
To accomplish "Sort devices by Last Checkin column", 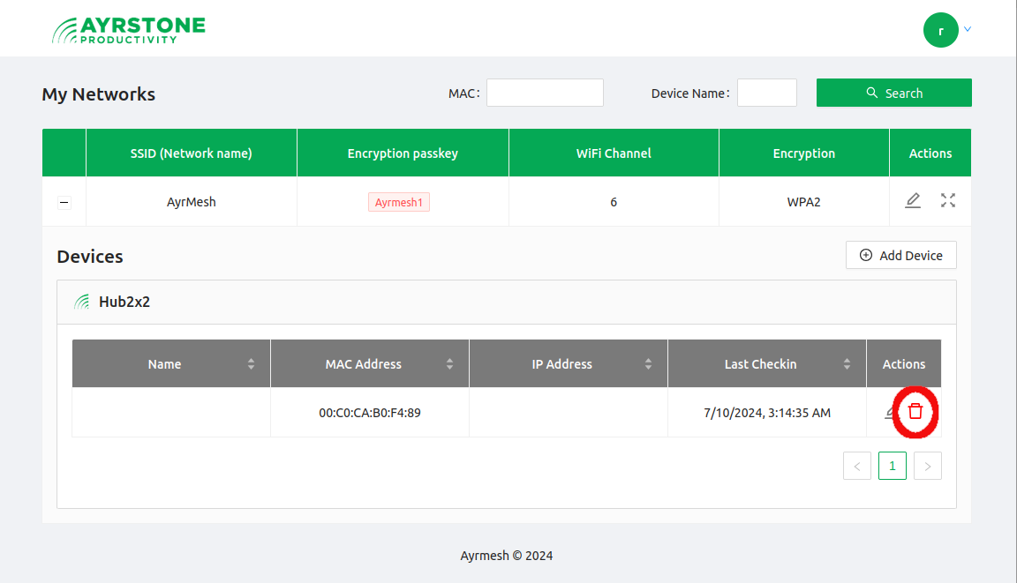I will coord(847,364).
